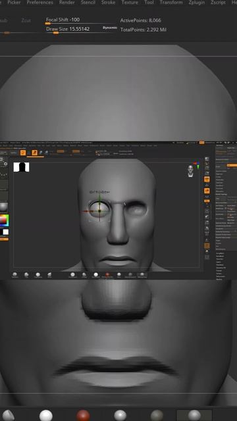Click the TotalPoints: 2.292 Mil readout
The height and width of the screenshot is (421, 237).
(x=144, y=30)
